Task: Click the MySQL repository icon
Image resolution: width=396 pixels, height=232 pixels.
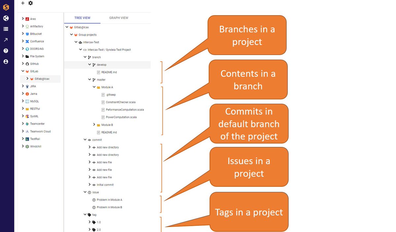Action: (27, 101)
